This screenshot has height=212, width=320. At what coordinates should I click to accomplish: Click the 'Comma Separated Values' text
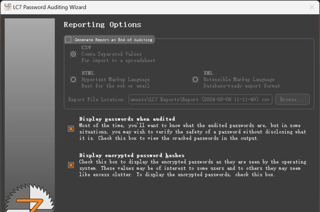click(x=111, y=54)
